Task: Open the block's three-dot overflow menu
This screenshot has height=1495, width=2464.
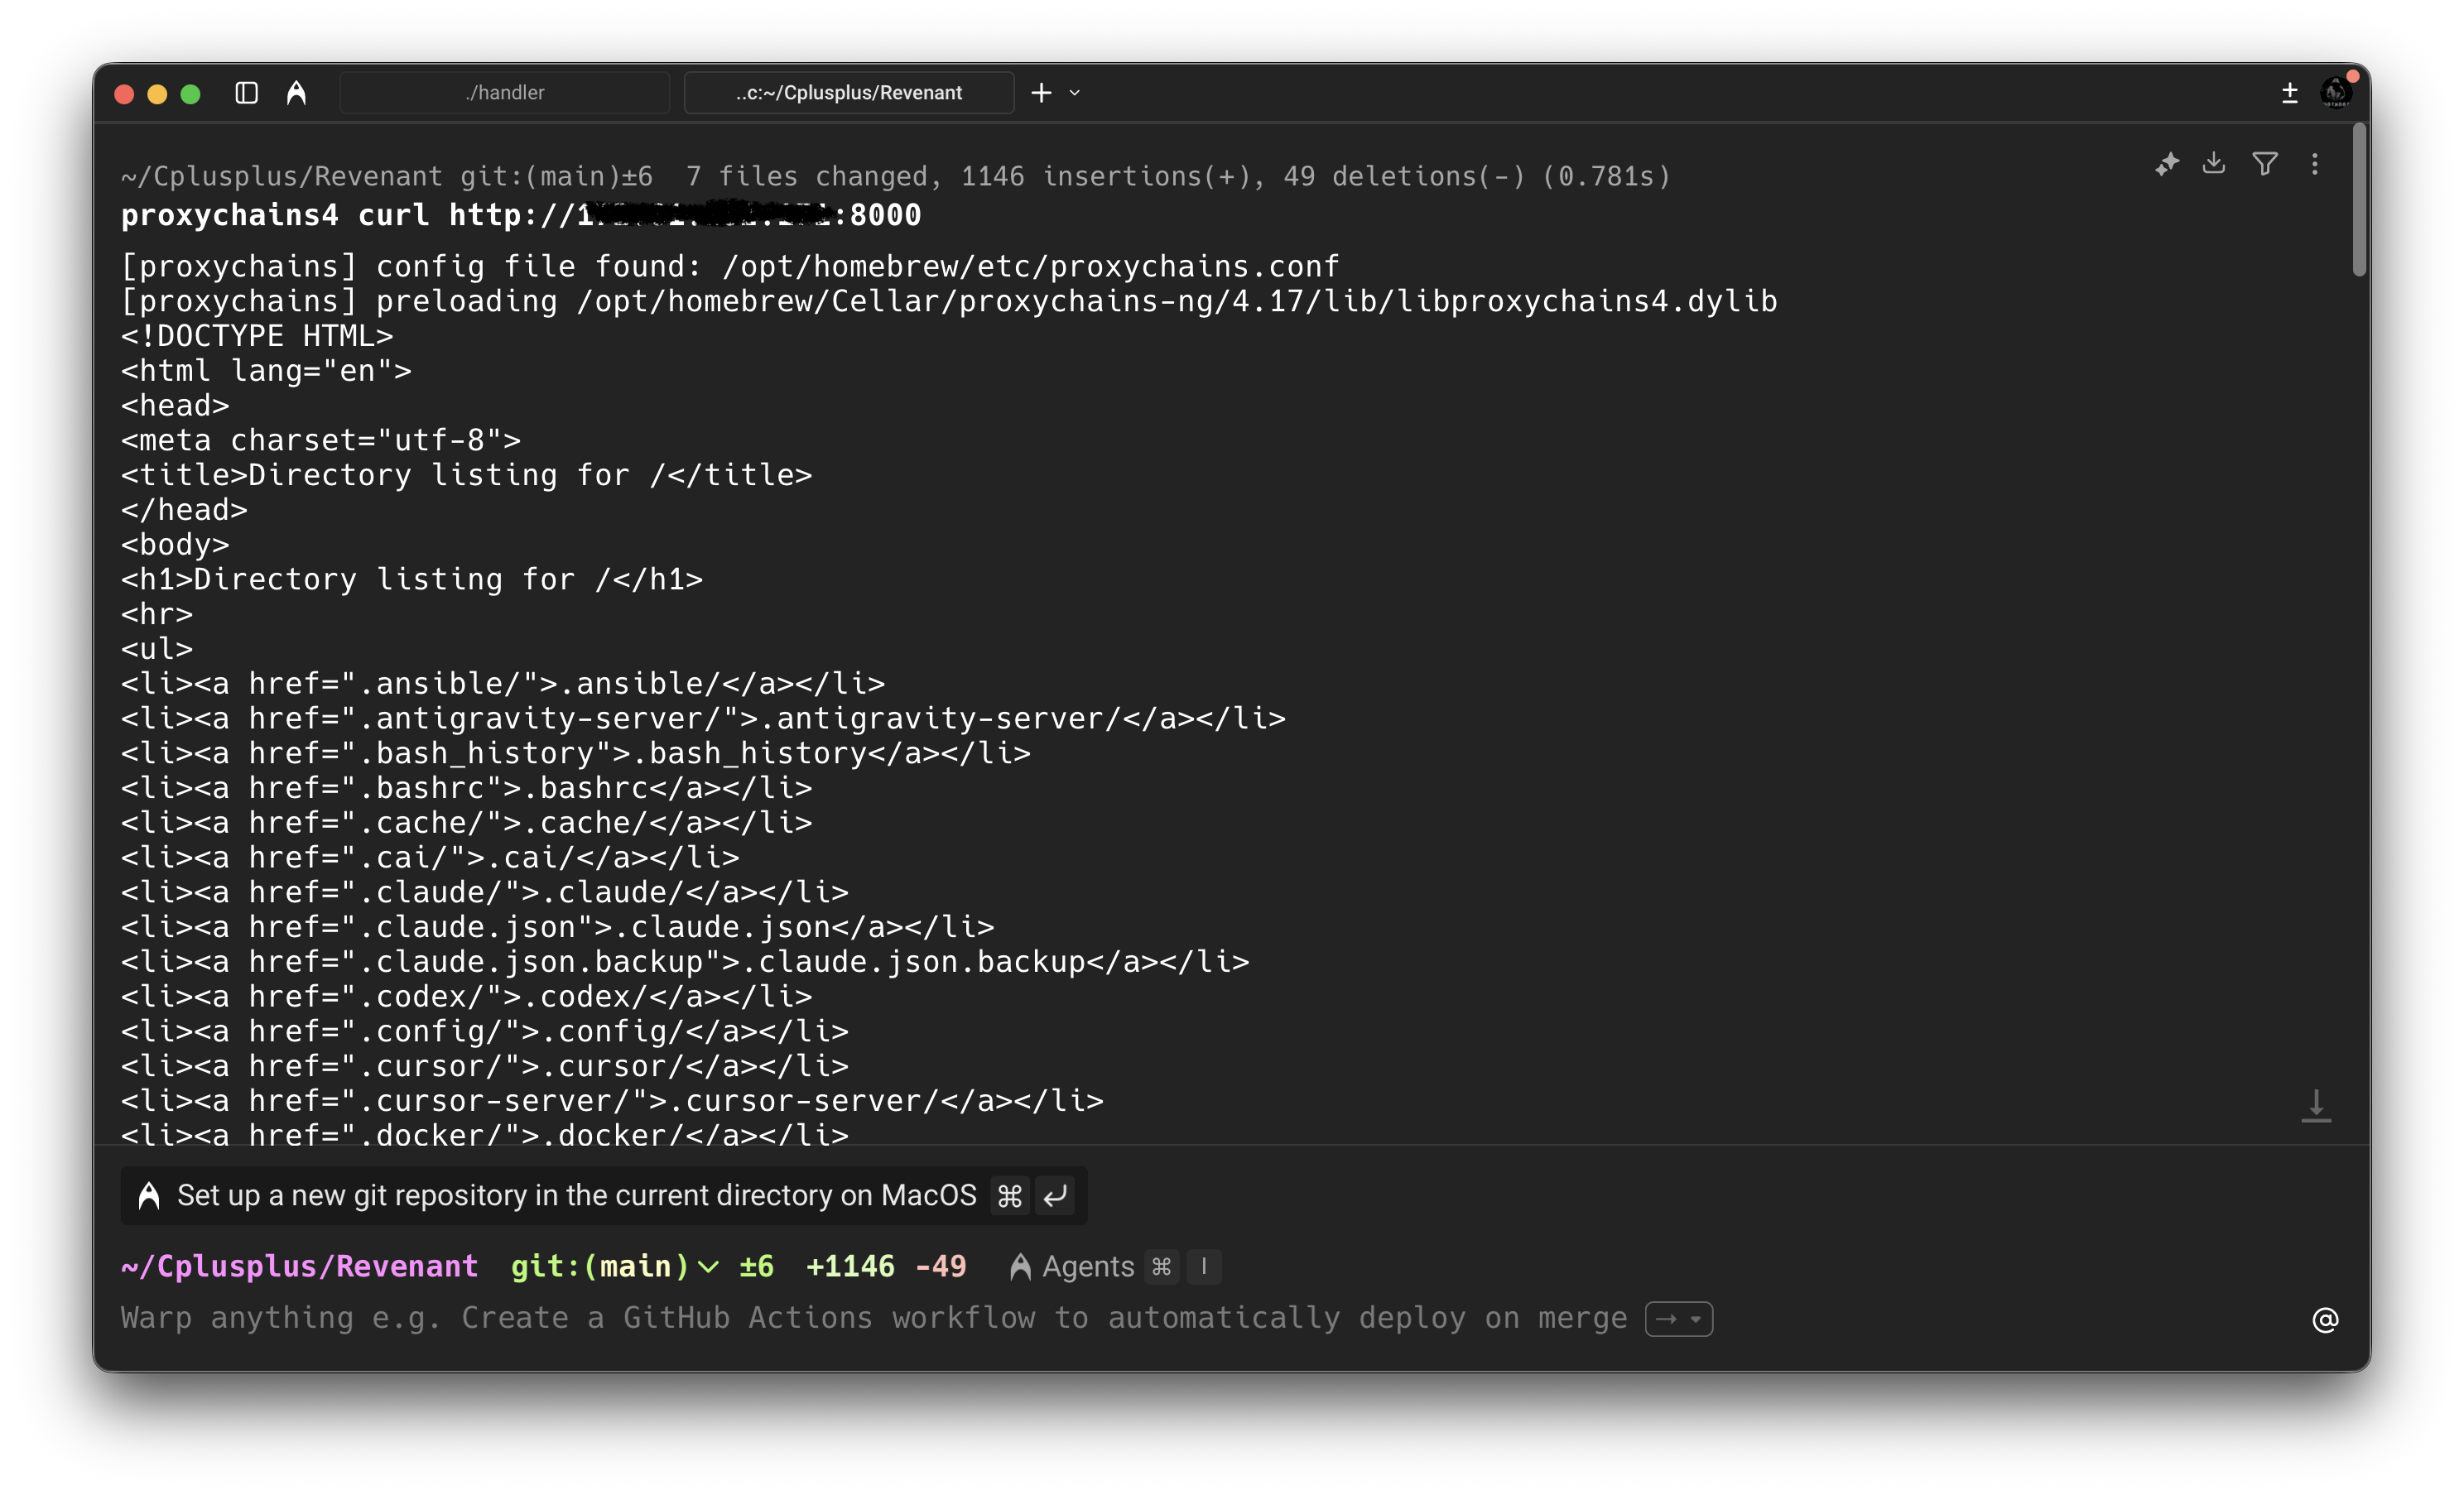Action: pos(2316,163)
